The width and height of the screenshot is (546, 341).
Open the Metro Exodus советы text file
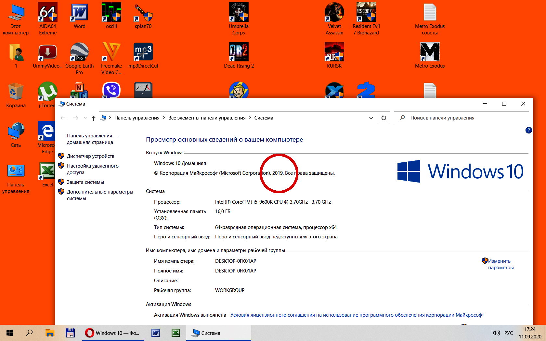click(430, 19)
